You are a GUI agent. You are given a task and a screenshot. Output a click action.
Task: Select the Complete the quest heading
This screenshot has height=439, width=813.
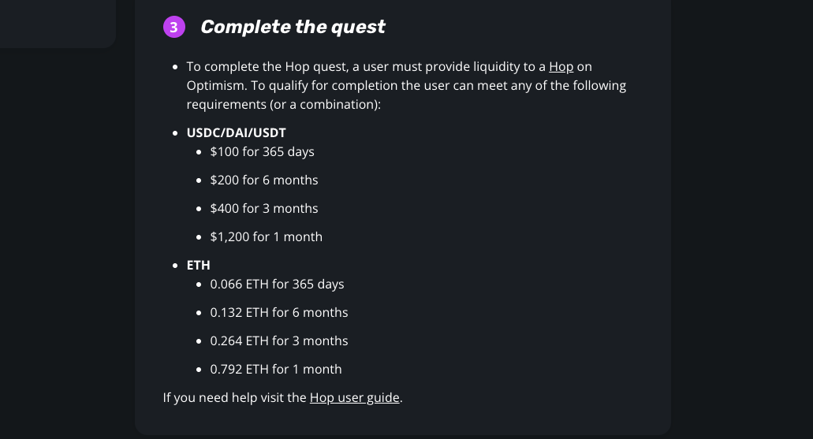(293, 27)
